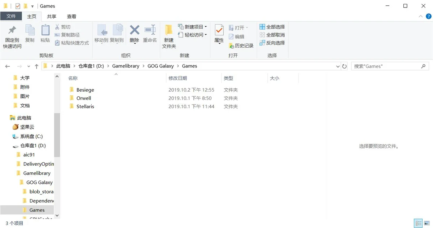The image size is (433, 228).
Task: Go up one level with the Up arrow
Action: click(36, 66)
